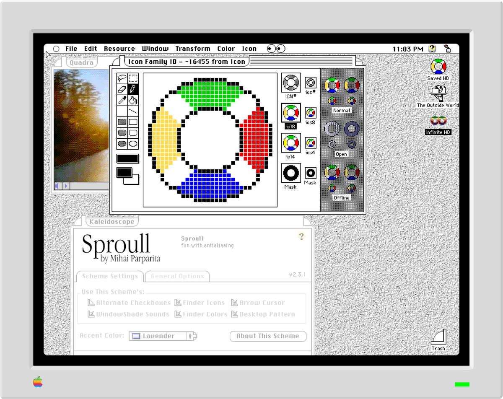Viewport: 503px width, 399px height.
Task: Switch to the Scheme Settings tab
Action: point(110,277)
